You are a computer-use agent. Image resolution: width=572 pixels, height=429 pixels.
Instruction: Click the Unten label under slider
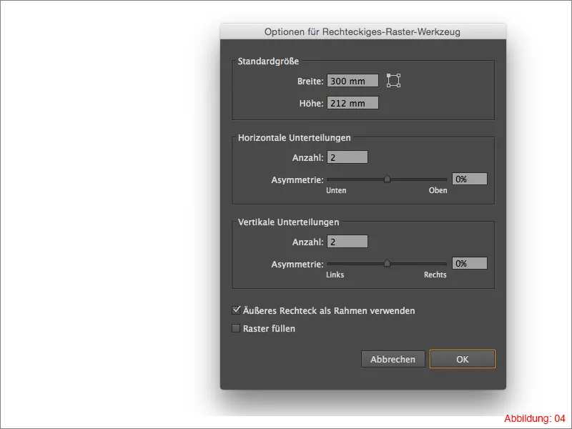(336, 190)
